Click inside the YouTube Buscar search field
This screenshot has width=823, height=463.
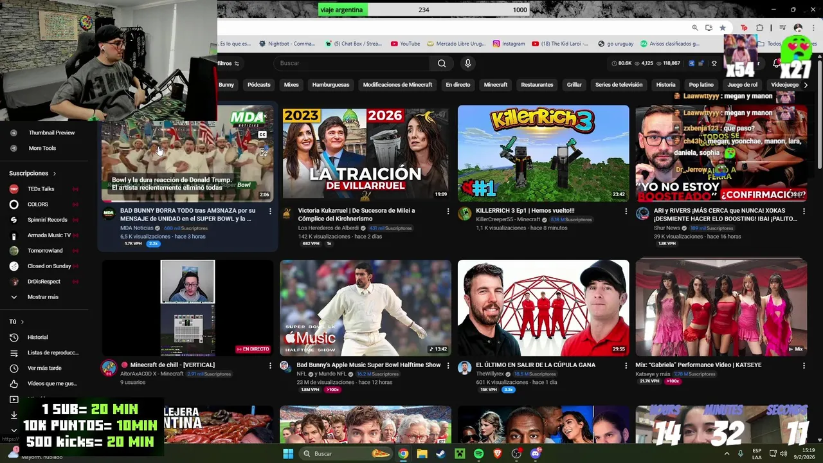(352, 63)
